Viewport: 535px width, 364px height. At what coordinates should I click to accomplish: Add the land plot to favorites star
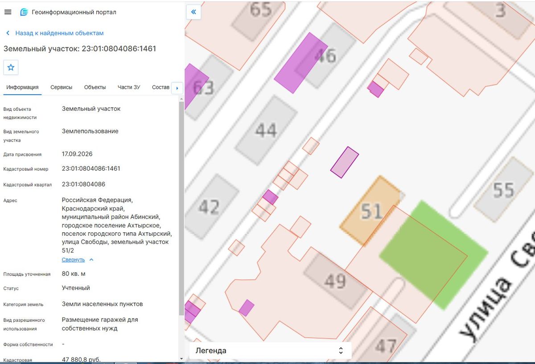[11, 67]
